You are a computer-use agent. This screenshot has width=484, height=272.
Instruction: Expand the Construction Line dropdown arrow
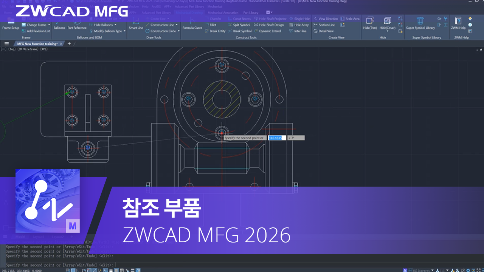coord(177,25)
